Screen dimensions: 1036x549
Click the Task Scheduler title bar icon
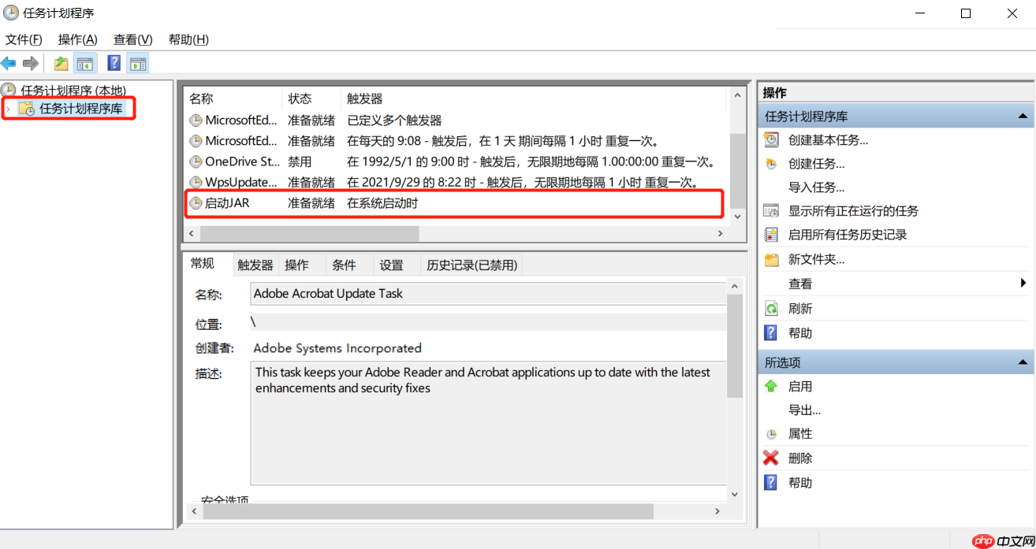tap(12, 13)
